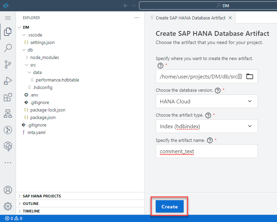Open help for artifact name
Image resolution: width=277 pixels, height=222 pixels.
point(210,140)
